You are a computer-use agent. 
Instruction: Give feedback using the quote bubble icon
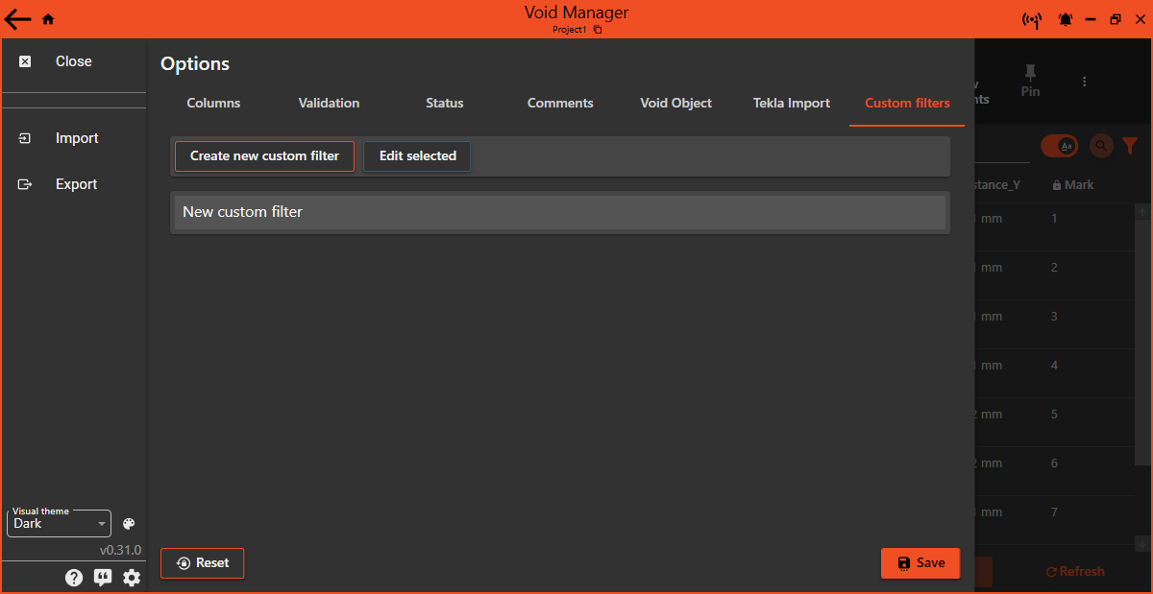103,577
